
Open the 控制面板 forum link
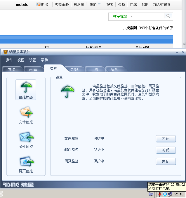click(x=62, y=5)
